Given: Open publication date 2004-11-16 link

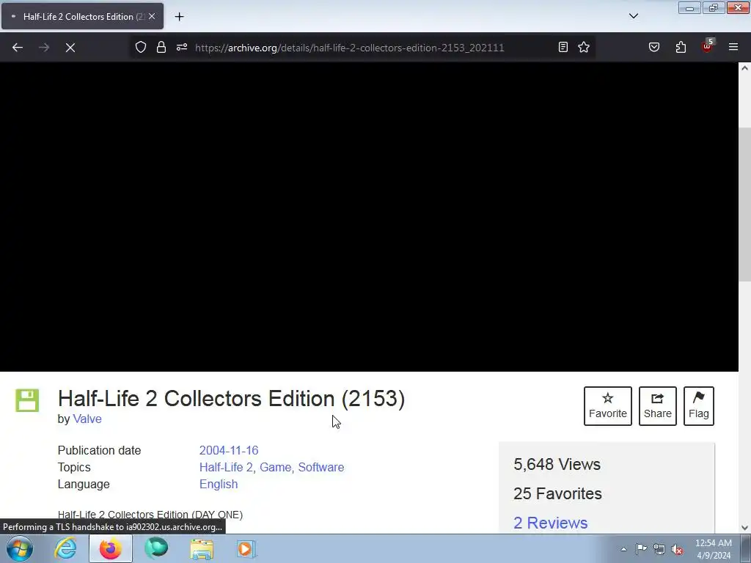Looking at the screenshot, I should 229,451.
